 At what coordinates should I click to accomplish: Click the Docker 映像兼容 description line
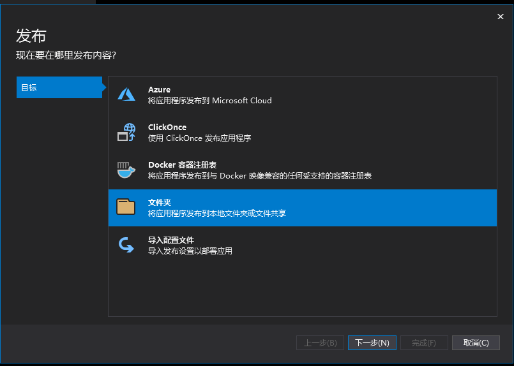click(x=260, y=176)
